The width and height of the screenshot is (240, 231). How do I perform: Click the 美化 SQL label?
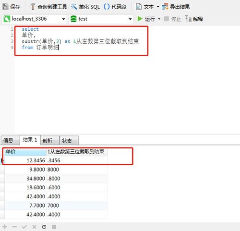click(89, 7)
